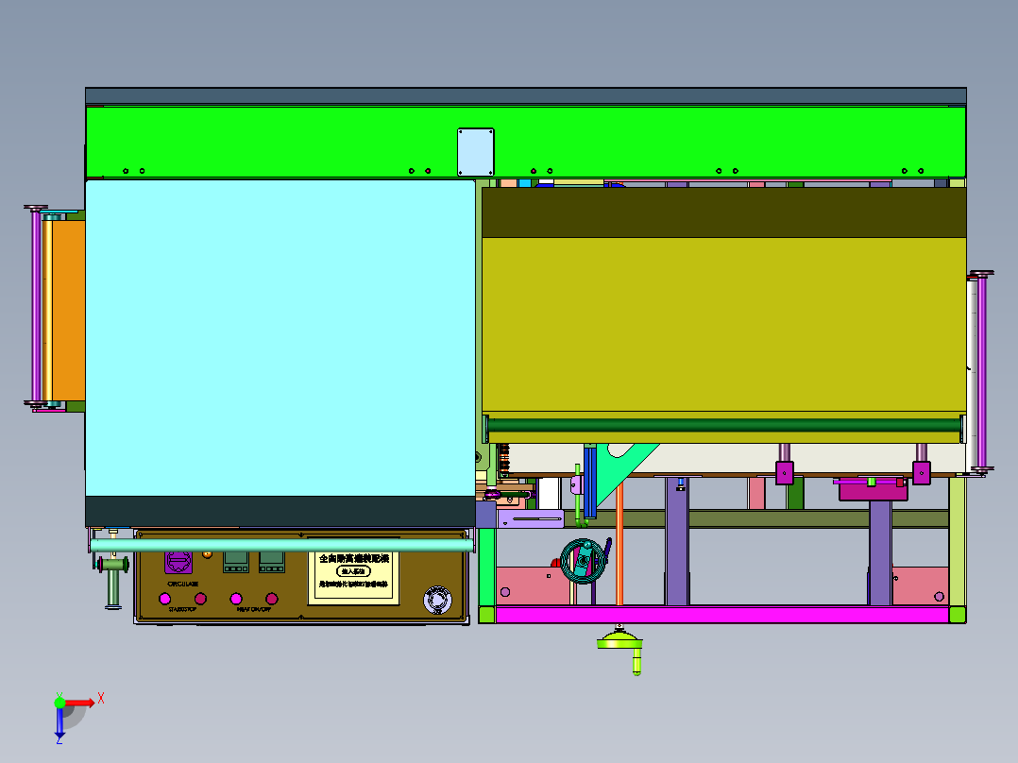Select the dark red STOP pushbutton
The height and width of the screenshot is (763, 1018).
pos(200,599)
